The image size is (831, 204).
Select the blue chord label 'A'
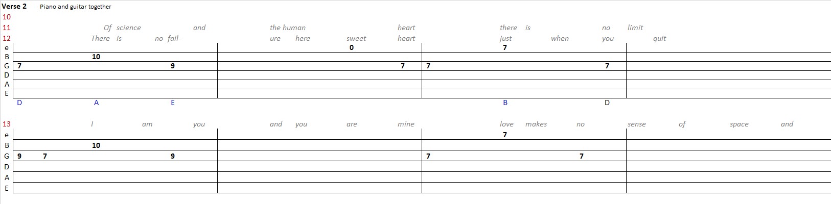[x=96, y=103]
